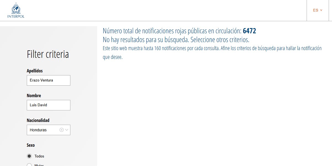Viewport: 332px width, 166px height.
Task: Click the Nombre field containing Luis David
Action: click(x=49, y=105)
